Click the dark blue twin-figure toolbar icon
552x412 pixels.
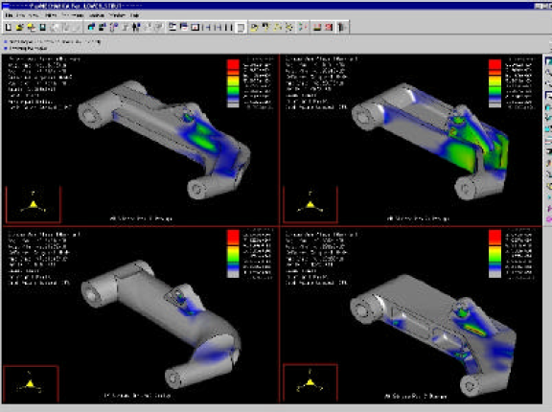(x=136, y=27)
